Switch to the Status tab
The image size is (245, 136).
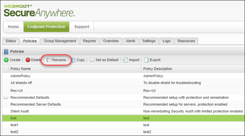[11, 41]
